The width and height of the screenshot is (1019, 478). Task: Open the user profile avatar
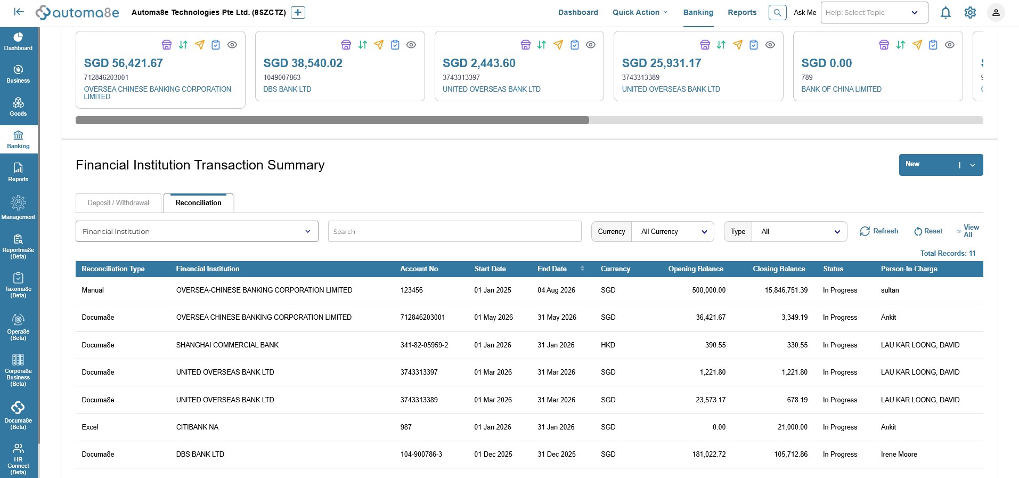coord(996,12)
